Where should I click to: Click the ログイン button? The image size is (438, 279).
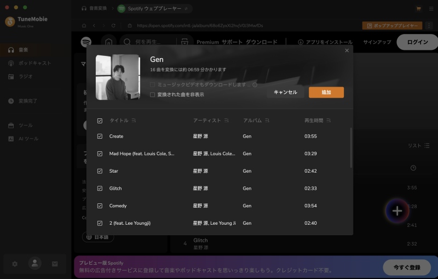(417, 42)
